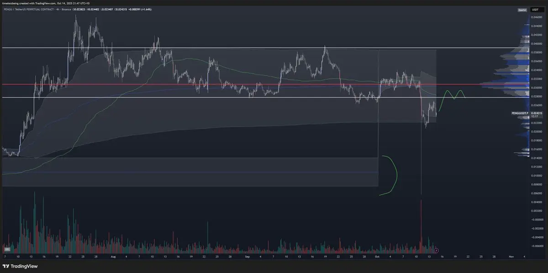Click the purple lightning event marker icon
This screenshot has width=548, height=273.
(x=437, y=250)
